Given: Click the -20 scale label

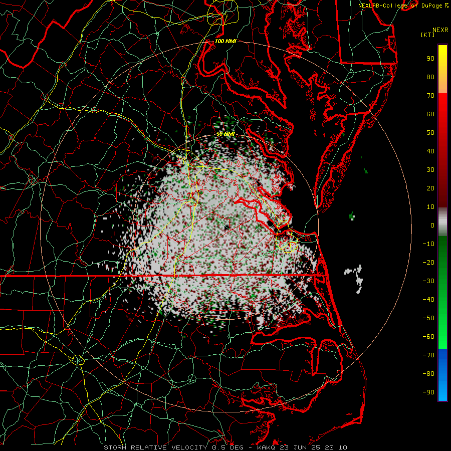Looking at the screenshot, I should click(x=428, y=263).
